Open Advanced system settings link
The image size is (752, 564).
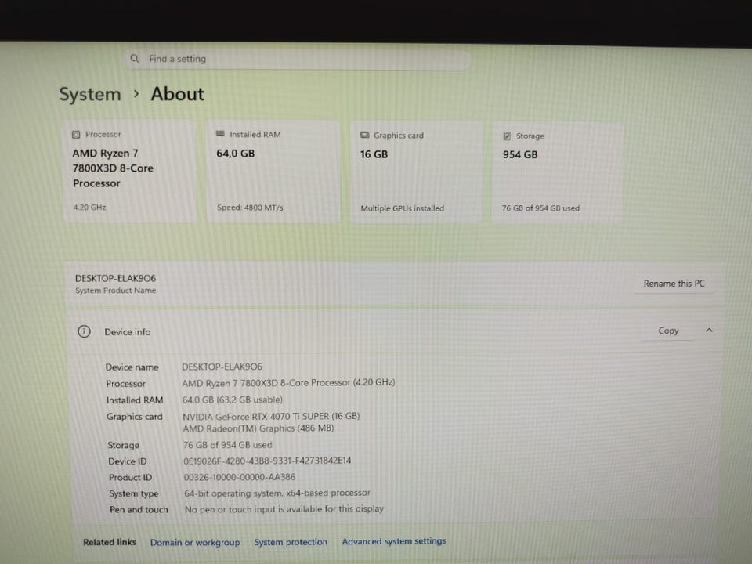tap(394, 541)
